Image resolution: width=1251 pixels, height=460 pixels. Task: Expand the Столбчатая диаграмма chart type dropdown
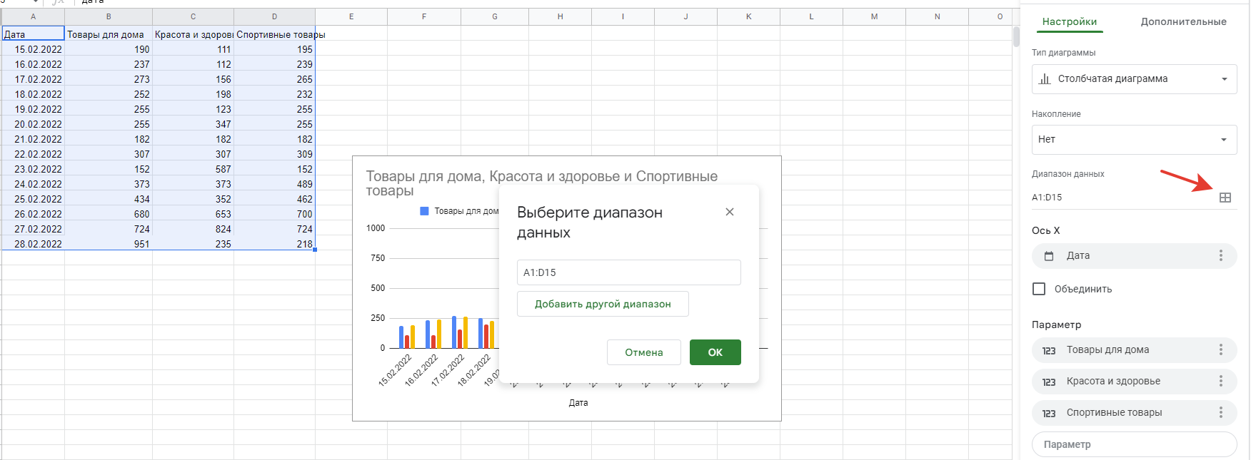[x=1133, y=79]
